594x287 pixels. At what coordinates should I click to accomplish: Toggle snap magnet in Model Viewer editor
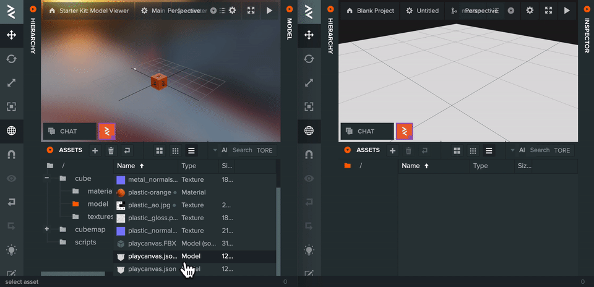coord(11,155)
